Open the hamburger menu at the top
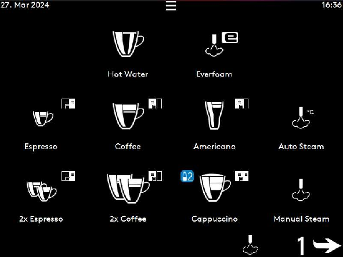This screenshot has height=257, width=343. (171, 5)
